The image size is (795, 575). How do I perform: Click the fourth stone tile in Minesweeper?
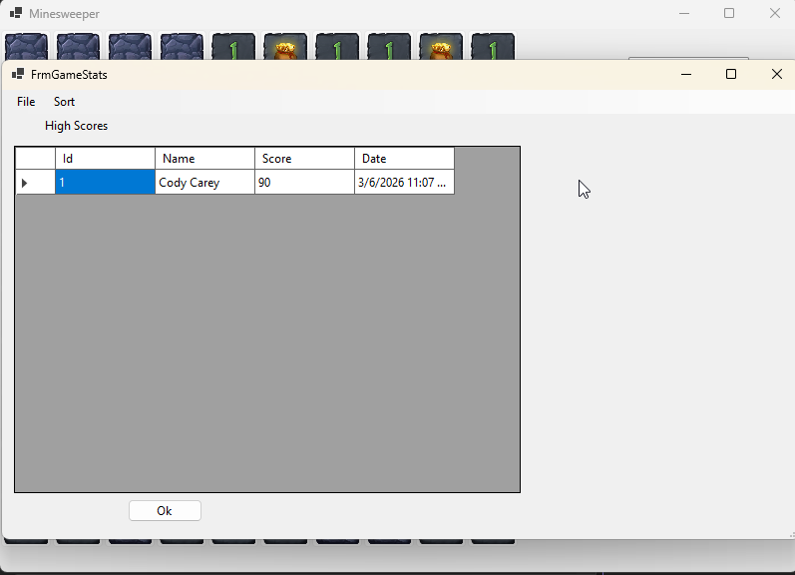coord(182,47)
